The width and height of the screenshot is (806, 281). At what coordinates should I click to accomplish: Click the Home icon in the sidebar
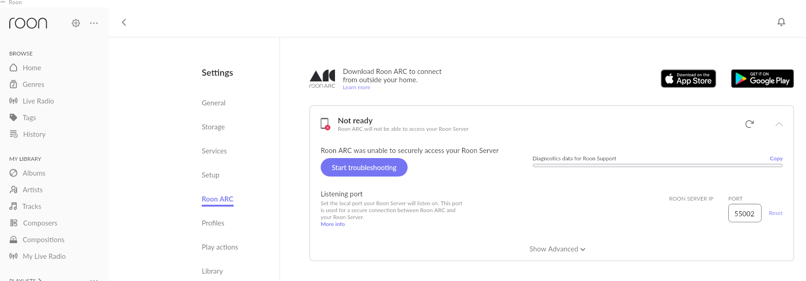click(x=14, y=67)
